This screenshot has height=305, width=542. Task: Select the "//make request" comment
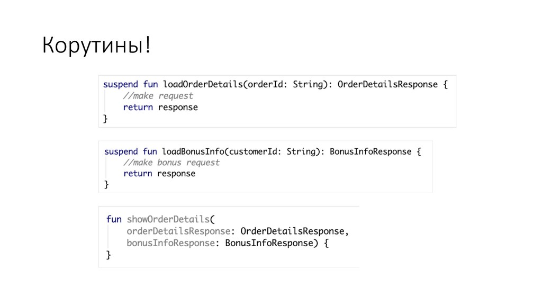[158, 96]
